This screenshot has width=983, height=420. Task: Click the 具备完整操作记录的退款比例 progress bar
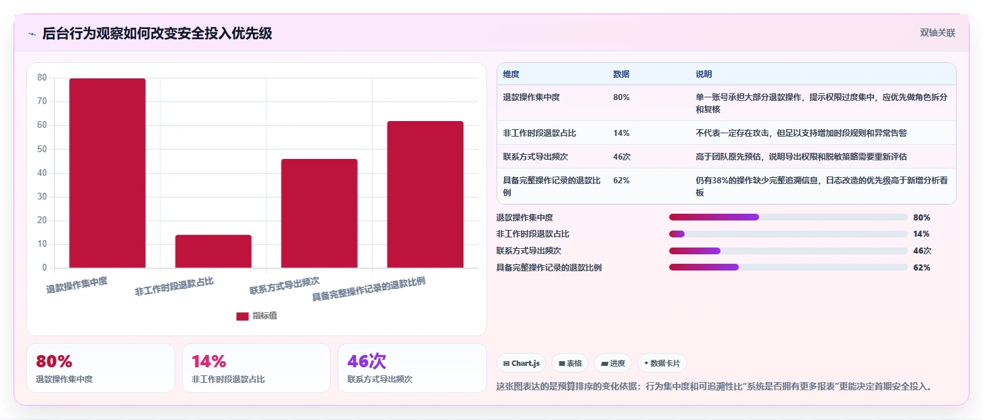coord(788,267)
